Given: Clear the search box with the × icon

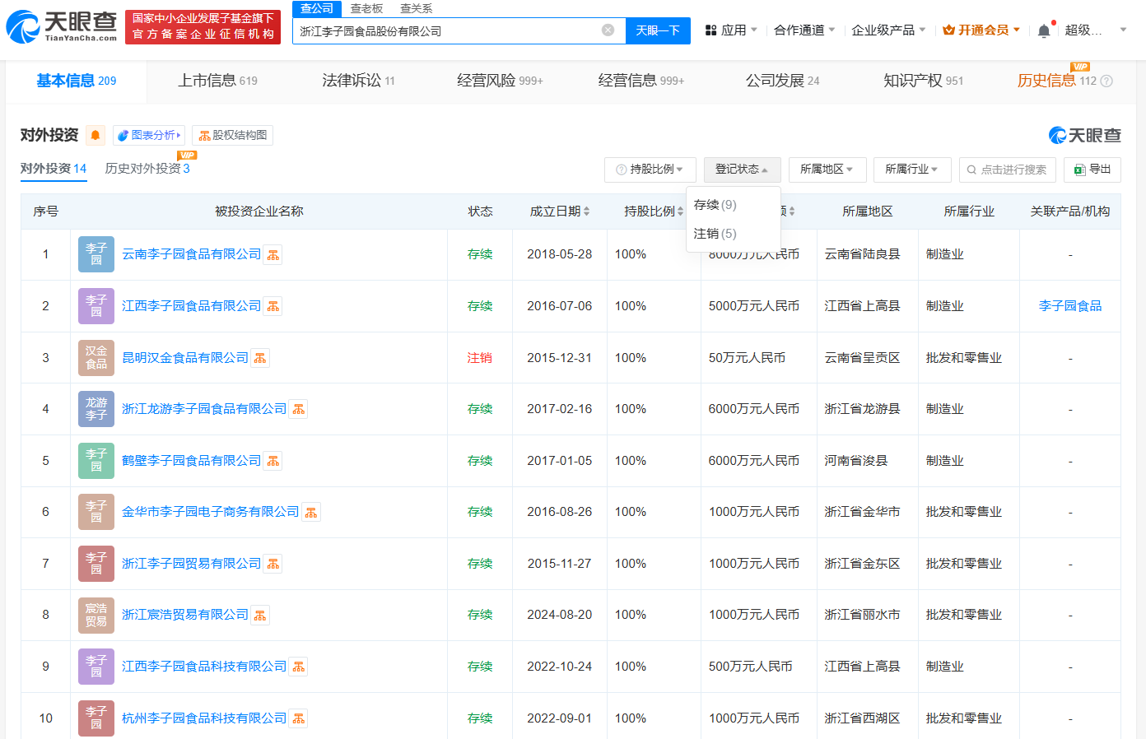Looking at the screenshot, I should 608,30.
